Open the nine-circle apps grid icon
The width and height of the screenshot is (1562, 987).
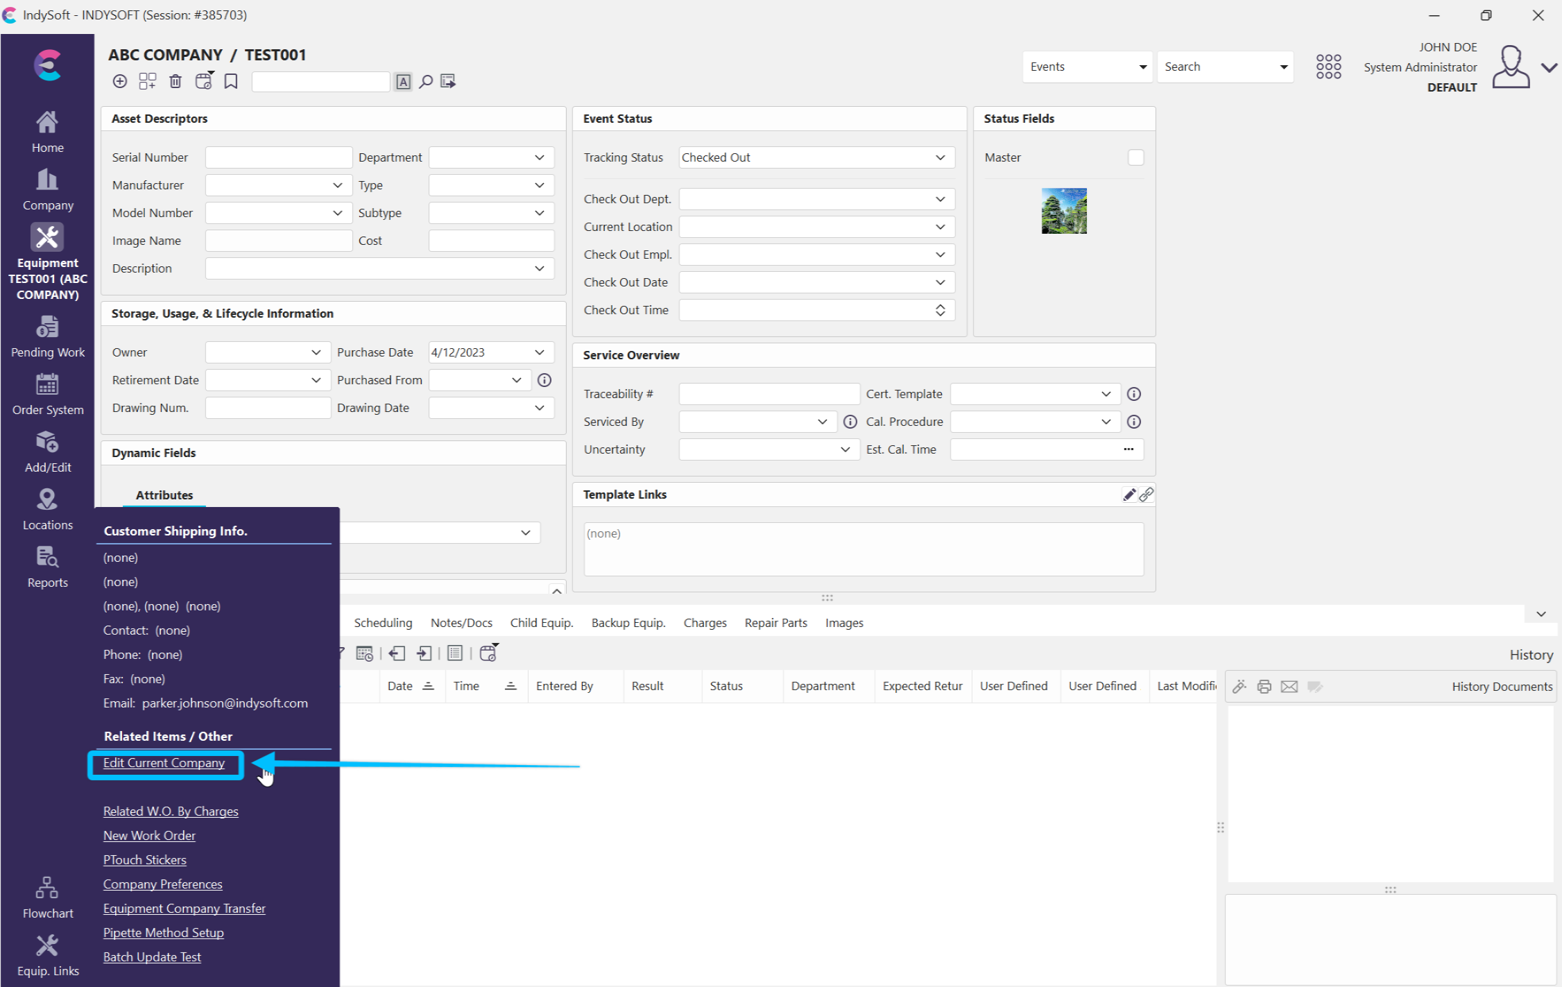click(x=1328, y=67)
